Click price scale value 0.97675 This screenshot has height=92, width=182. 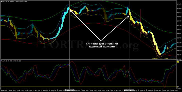[x=179, y=21]
